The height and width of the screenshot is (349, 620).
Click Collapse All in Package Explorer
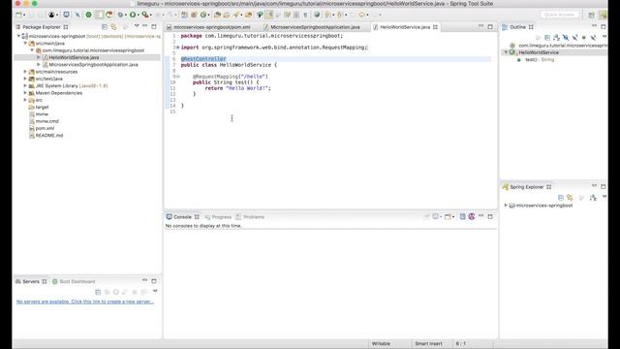point(105,27)
